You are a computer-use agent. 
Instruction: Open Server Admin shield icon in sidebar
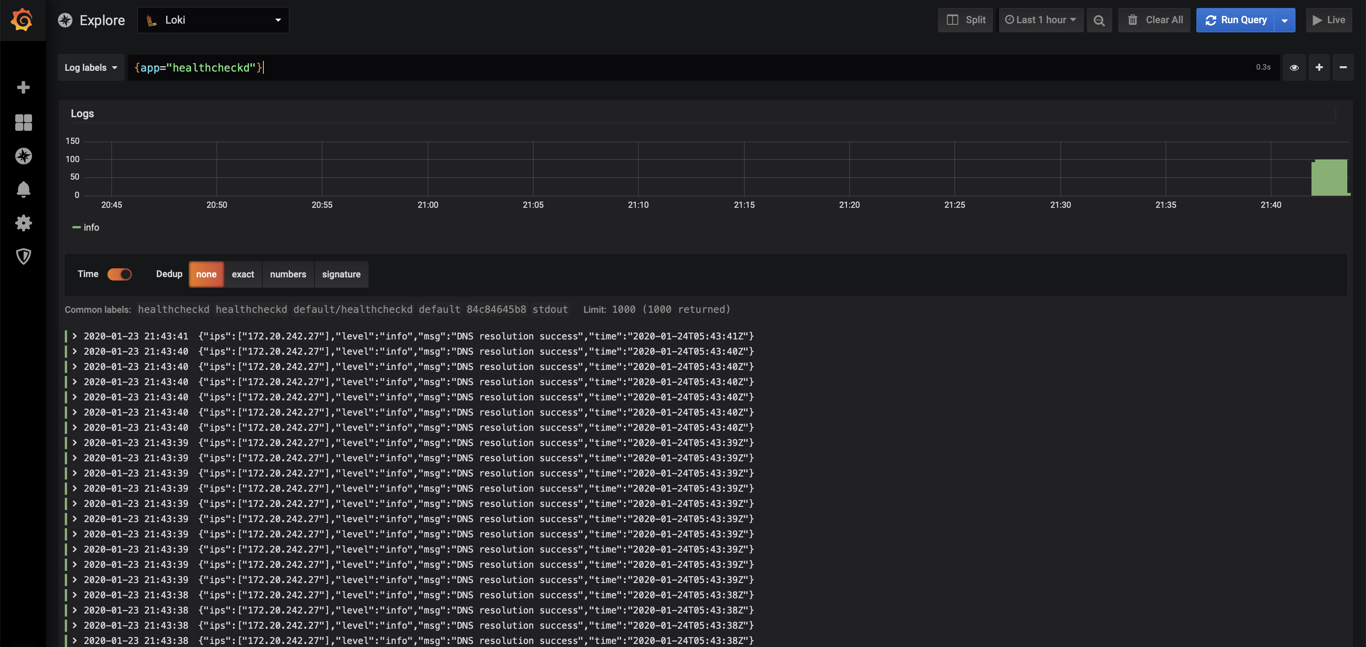pyautogui.click(x=23, y=257)
